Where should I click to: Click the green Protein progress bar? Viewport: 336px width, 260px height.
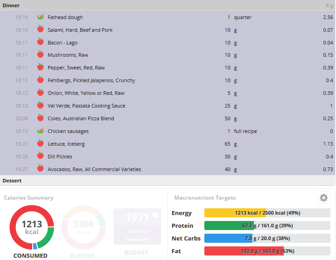pyautogui.click(x=267, y=226)
